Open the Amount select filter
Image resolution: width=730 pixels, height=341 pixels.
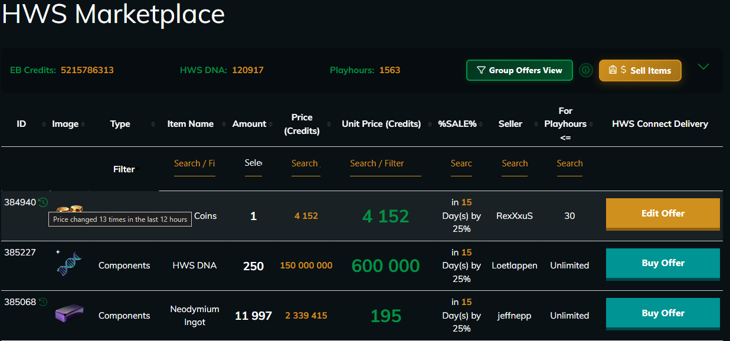click(x=253, y=163)
